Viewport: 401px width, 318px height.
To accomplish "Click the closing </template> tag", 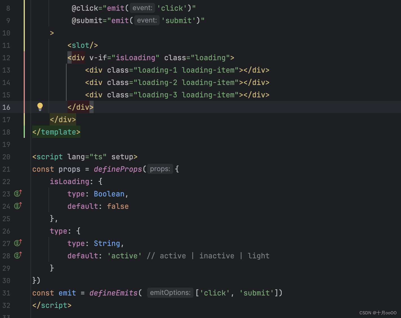I will [56, 132].
